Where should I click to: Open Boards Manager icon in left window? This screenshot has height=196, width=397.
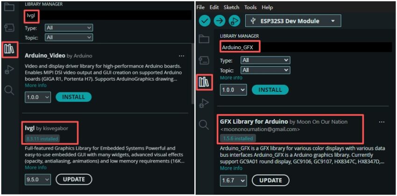coord(9,28)
